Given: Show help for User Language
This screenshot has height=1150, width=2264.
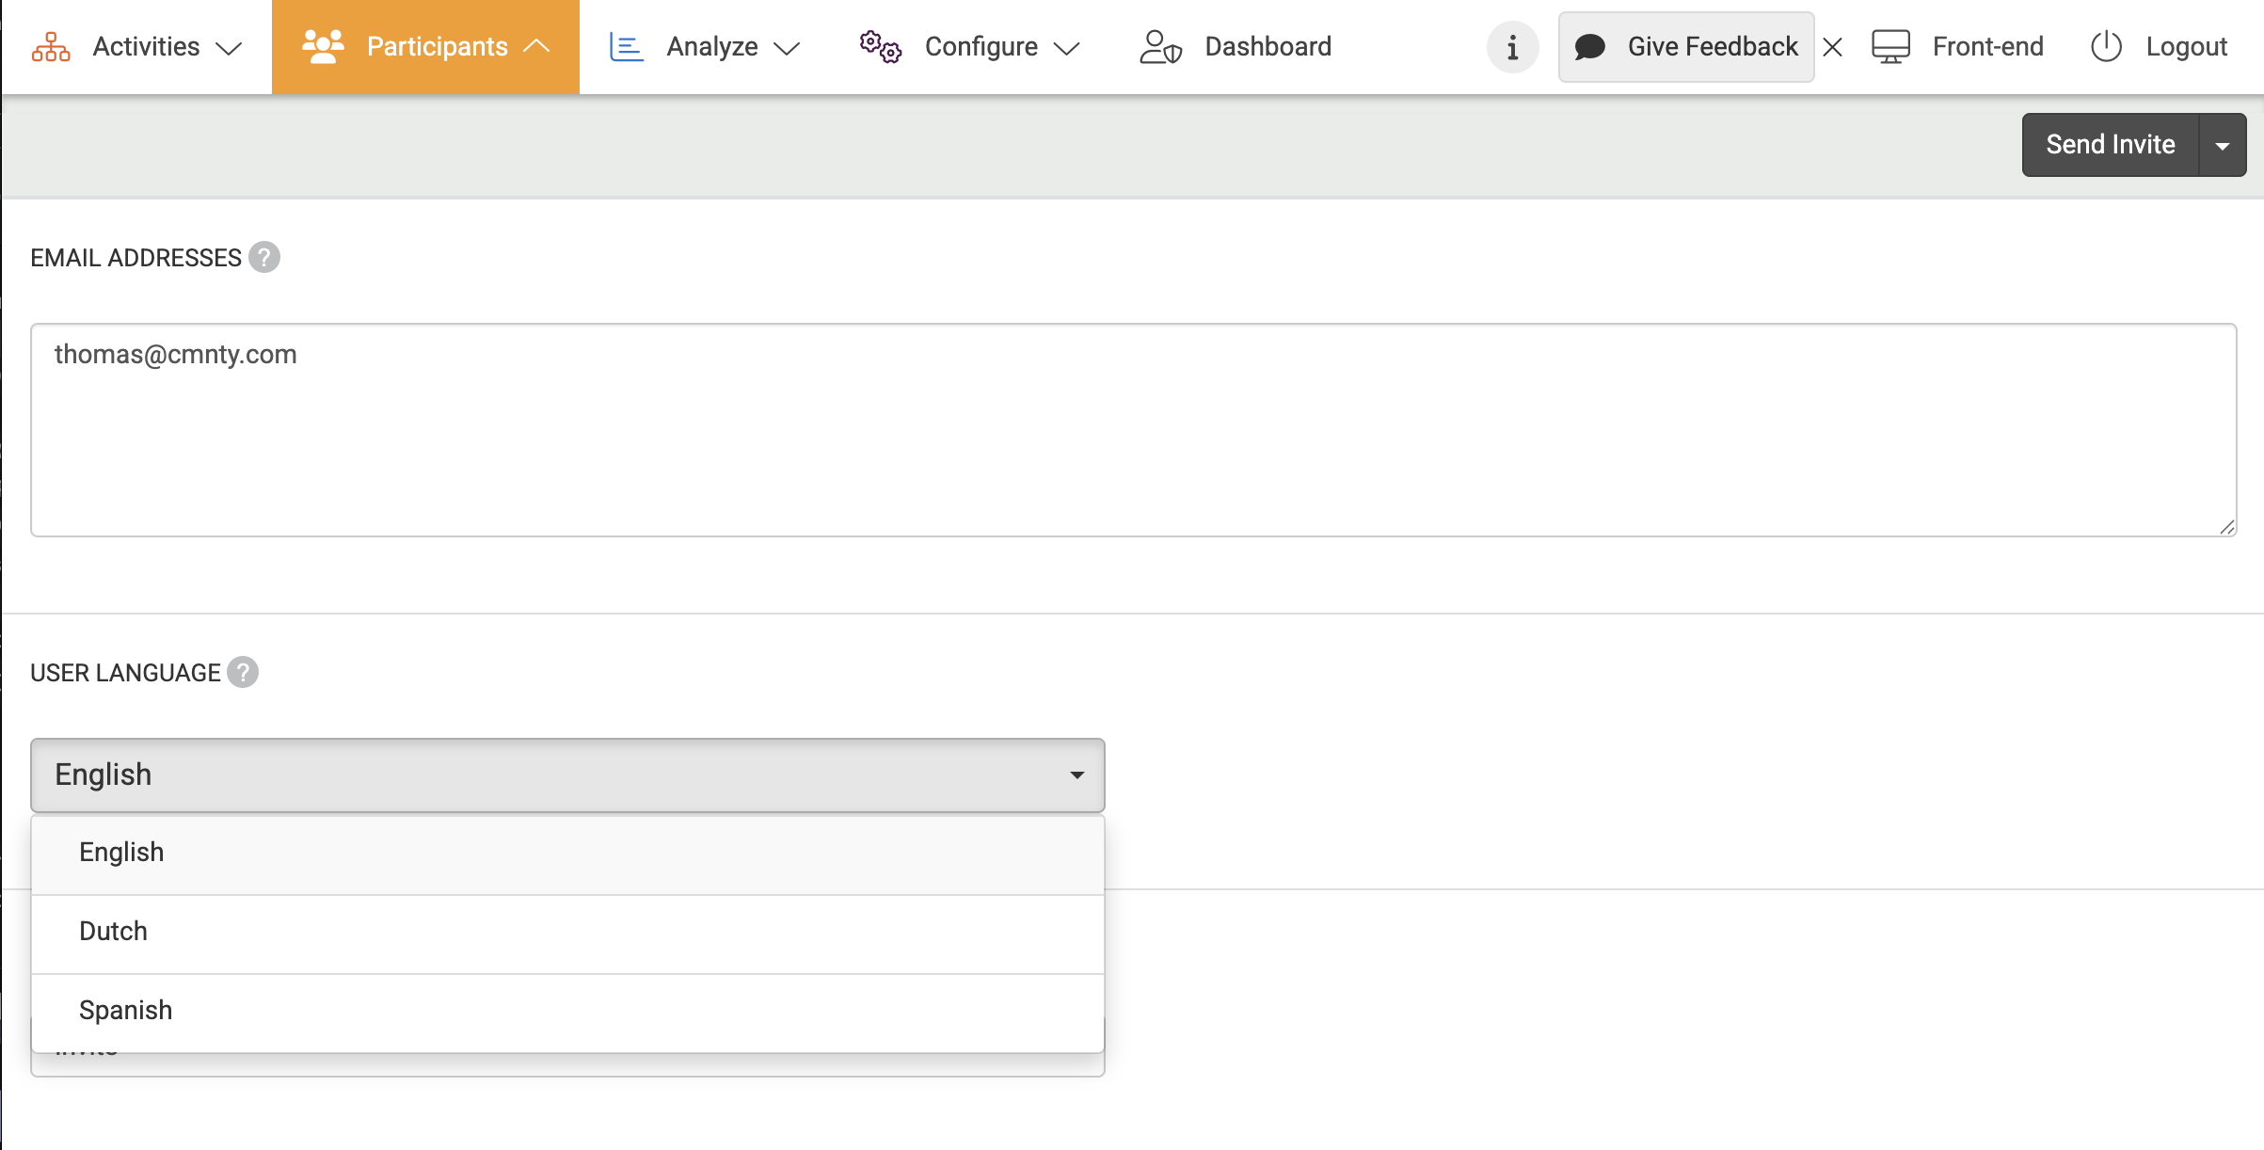Looking at the screenshot, I should pyautogui.click(x=243, y=673).
